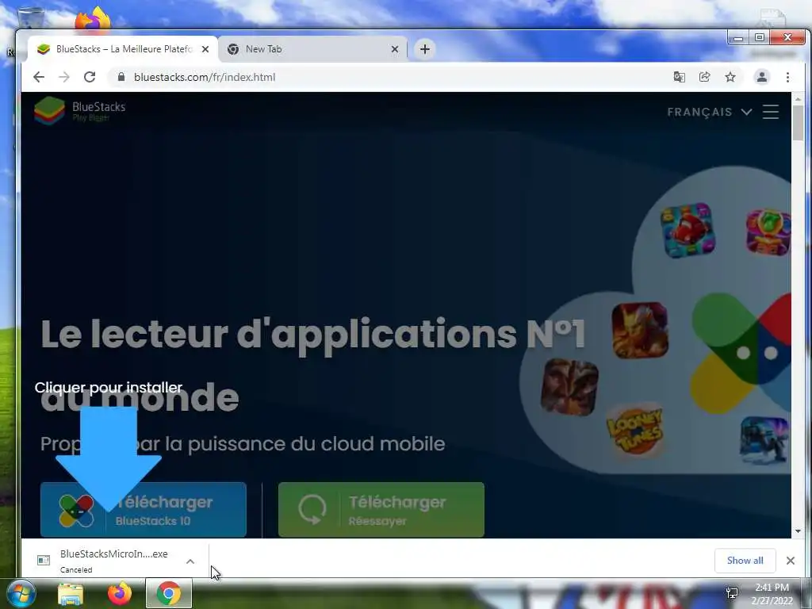
Task: Reload the BlueStacks page
Action: pos(90,77)
